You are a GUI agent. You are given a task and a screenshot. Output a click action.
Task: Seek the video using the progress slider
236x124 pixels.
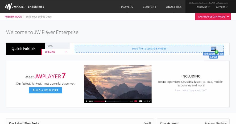pos(111,101)
